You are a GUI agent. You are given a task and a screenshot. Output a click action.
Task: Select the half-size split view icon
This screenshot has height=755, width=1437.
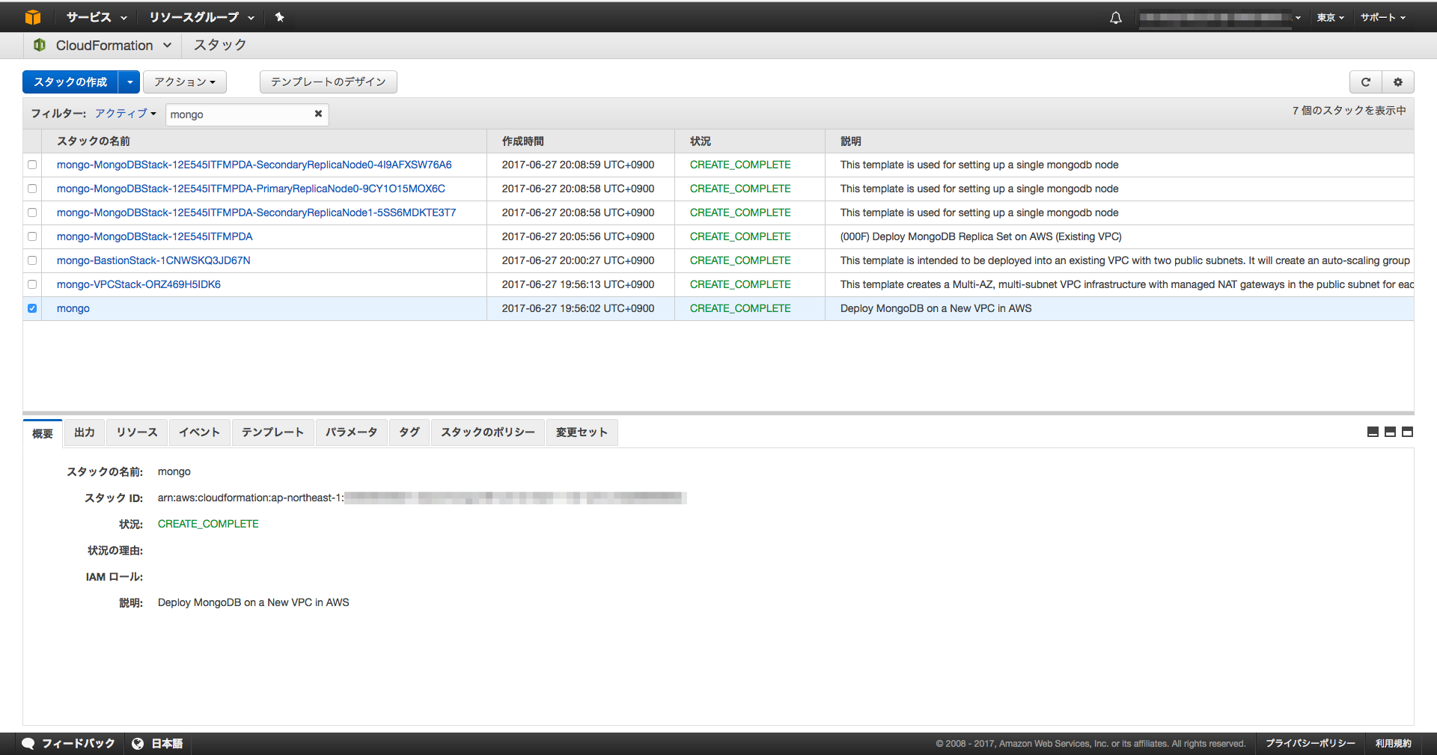coord(1389,432)
